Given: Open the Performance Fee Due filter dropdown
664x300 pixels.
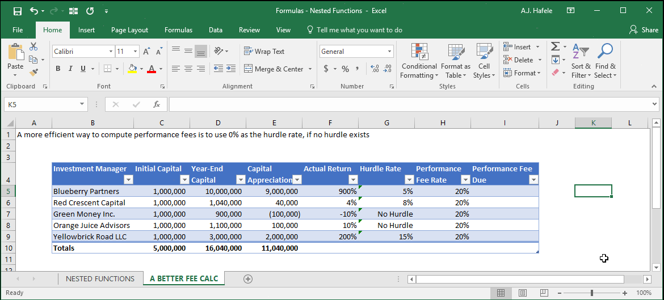Looking at the screenshot, I should [x=533, y=180].
